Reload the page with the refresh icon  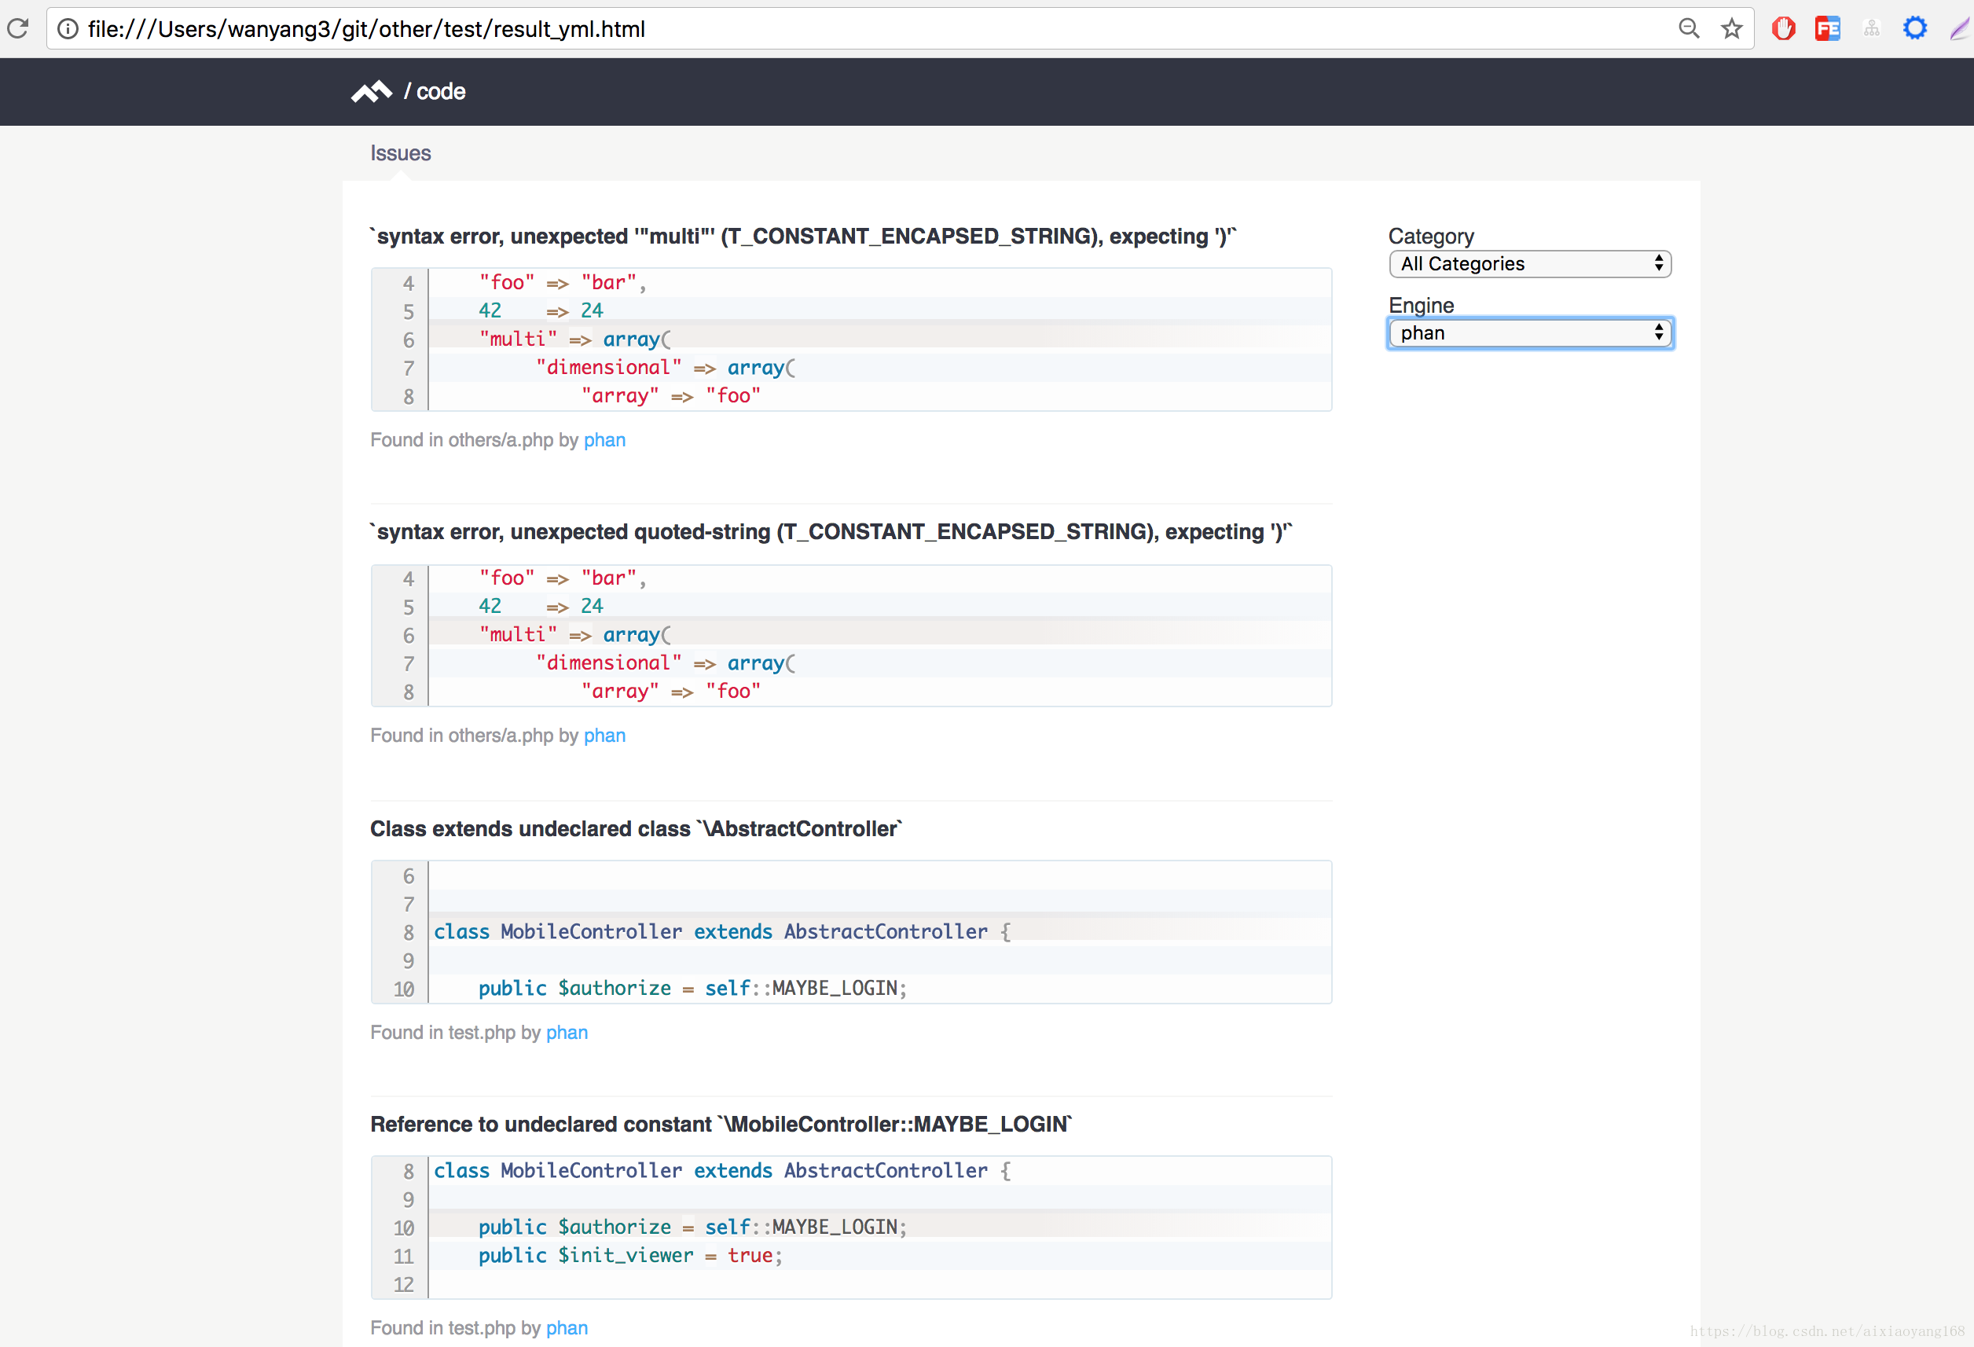pyautogui.click(x=18, y=29)
